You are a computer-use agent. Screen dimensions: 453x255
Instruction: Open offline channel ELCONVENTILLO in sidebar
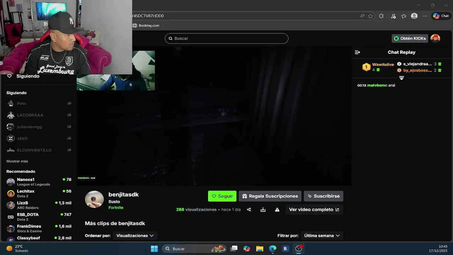[39, 150]
